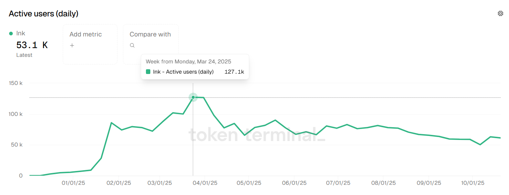
Task: Toggle the Ink series legend label
Action: 21,33
